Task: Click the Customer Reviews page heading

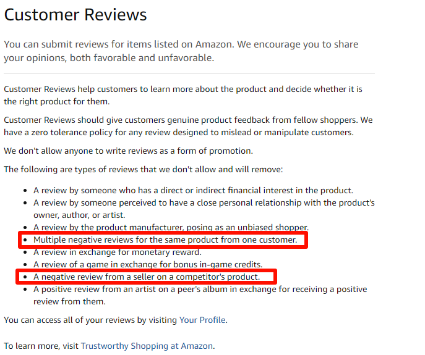Action: point(75,15)
